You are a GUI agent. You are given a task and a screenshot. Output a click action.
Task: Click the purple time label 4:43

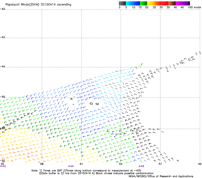(x=3, y=166)
